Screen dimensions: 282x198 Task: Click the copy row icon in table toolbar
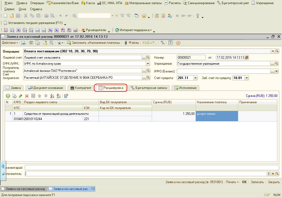click(x=14, y=96)
